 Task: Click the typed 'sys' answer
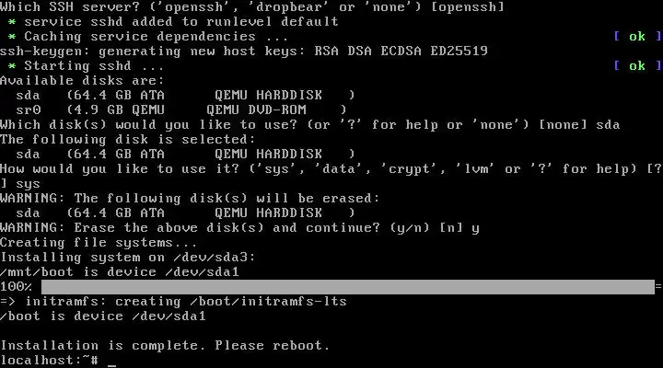click(x=29, y=184)
